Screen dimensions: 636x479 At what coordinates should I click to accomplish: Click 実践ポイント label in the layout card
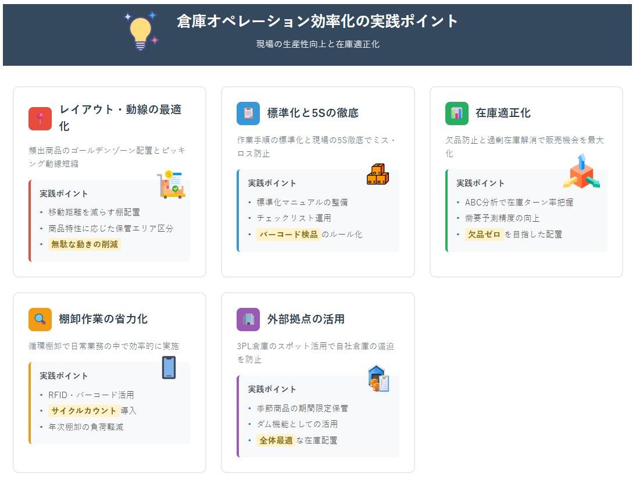click(x=64, y=194)
